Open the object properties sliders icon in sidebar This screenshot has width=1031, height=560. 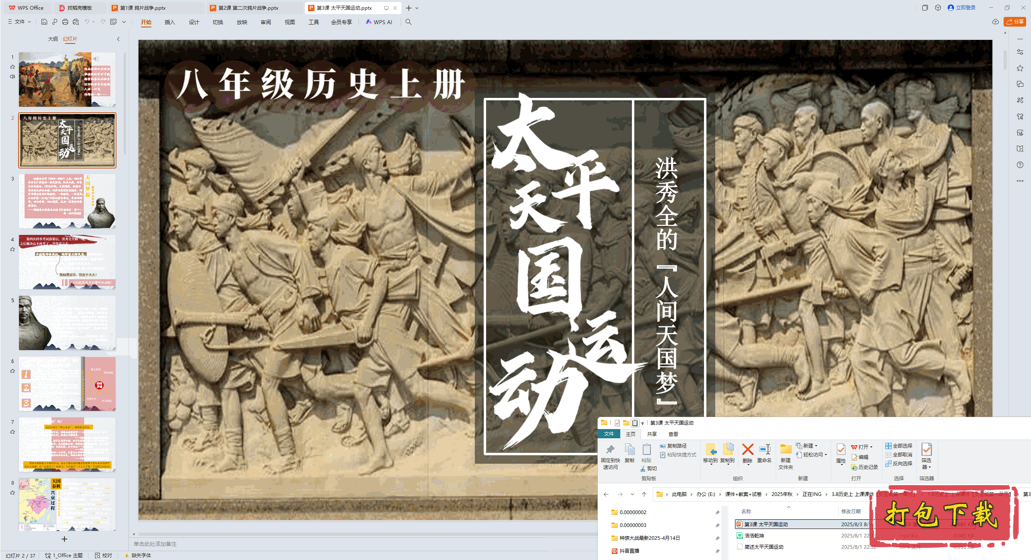(x=1020, y=52)
